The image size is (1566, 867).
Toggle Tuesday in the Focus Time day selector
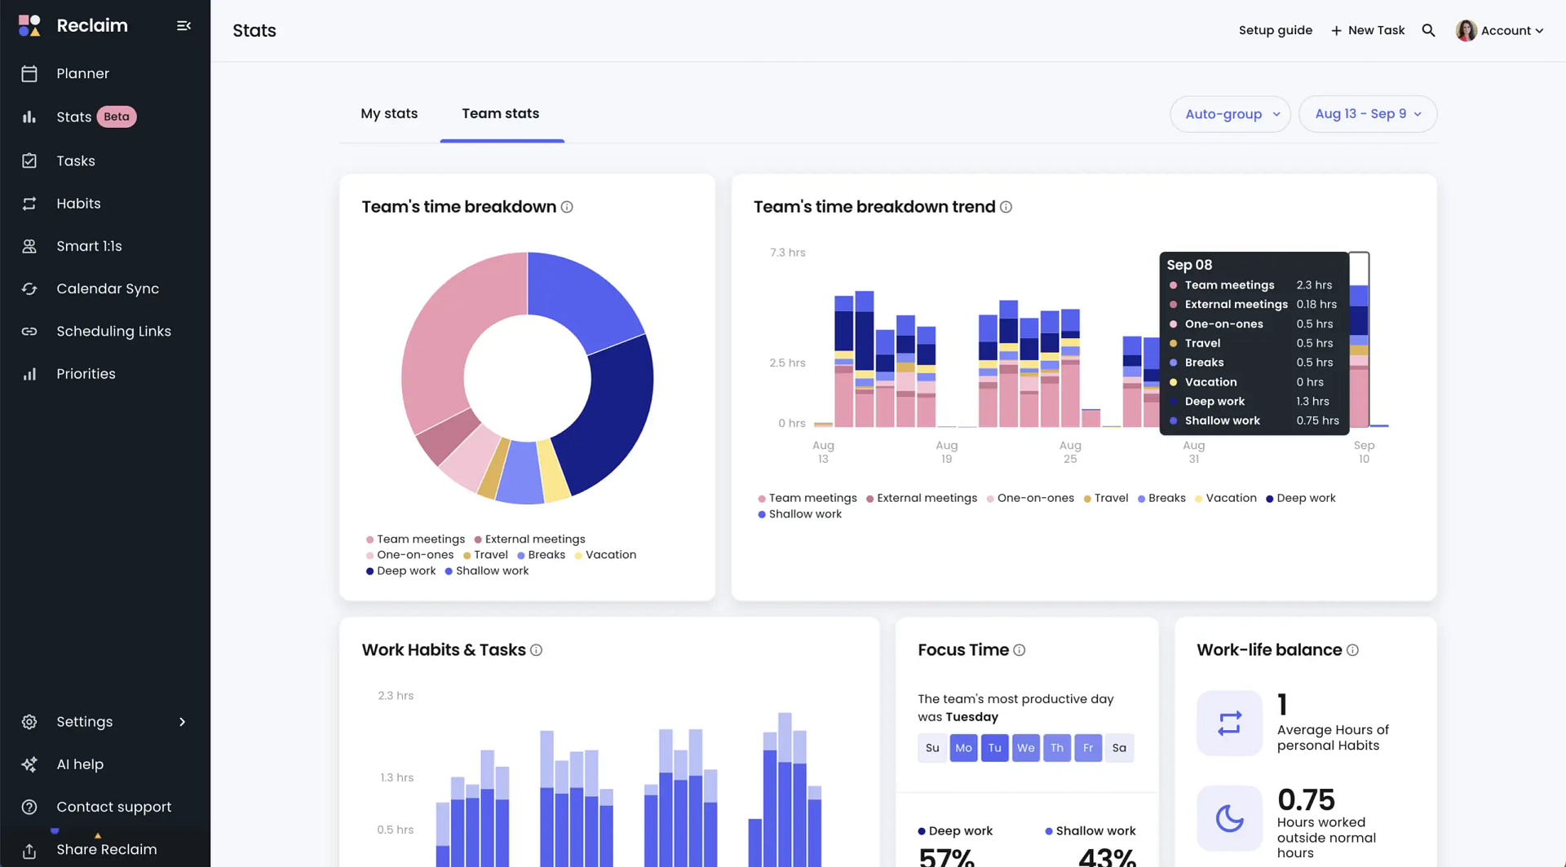(994, 748)
